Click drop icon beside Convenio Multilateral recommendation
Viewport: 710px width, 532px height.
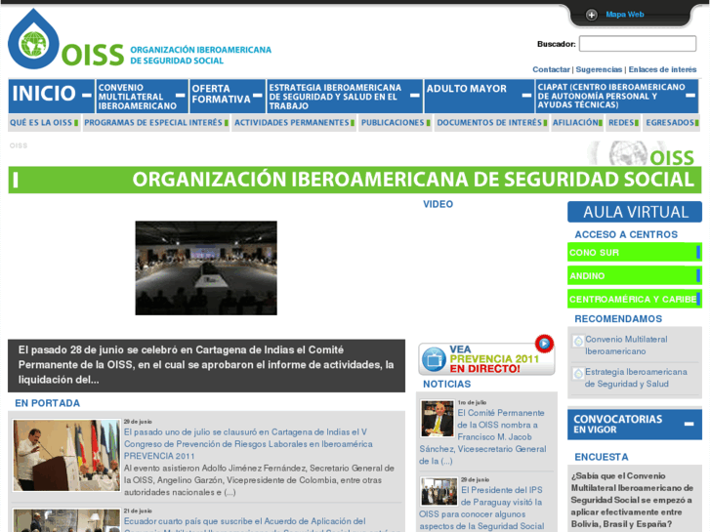(578, 341)
